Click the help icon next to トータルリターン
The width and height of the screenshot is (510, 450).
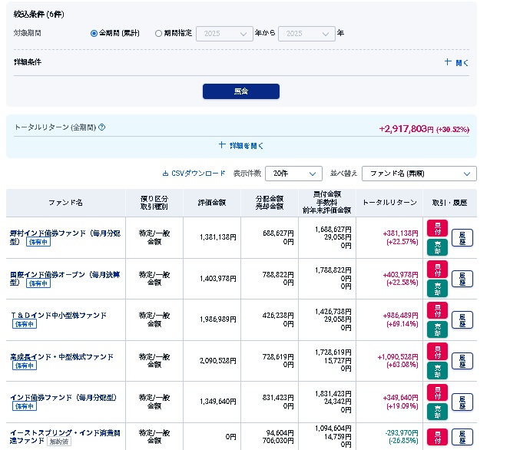click(x=102, y=127)
